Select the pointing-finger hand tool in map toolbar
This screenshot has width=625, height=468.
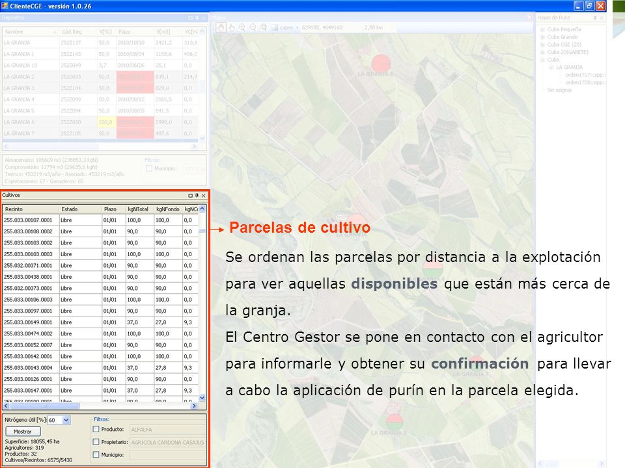[232, 27]
